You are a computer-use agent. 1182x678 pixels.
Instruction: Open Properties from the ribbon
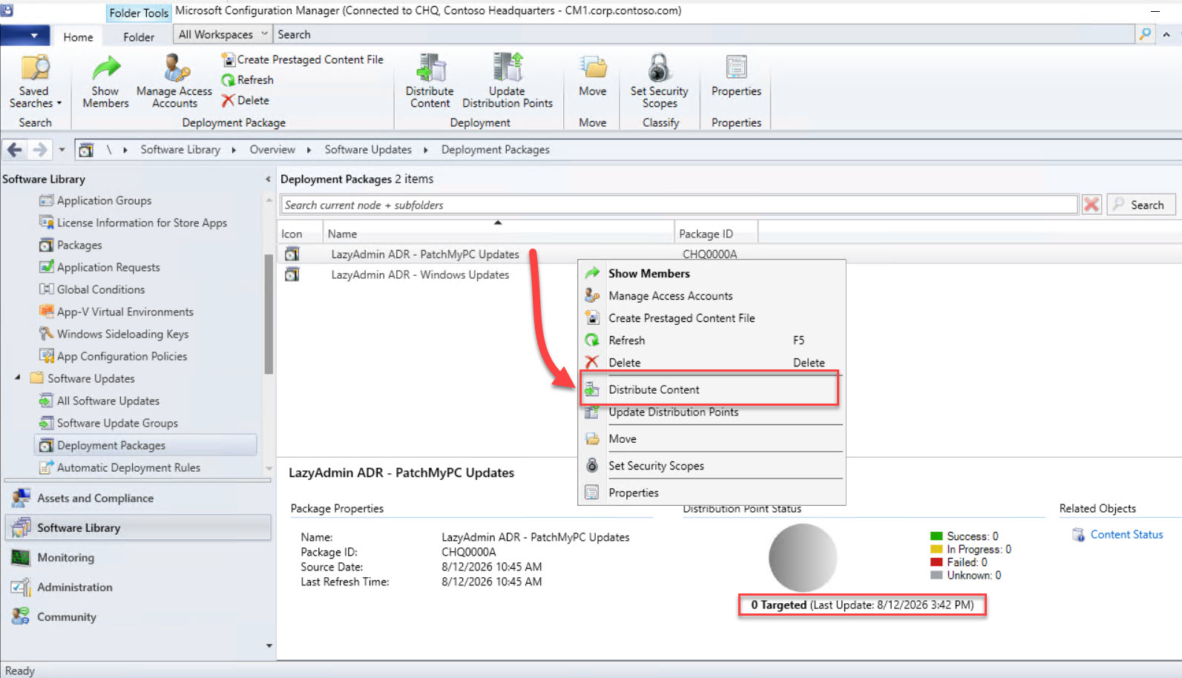coord(736,76)
